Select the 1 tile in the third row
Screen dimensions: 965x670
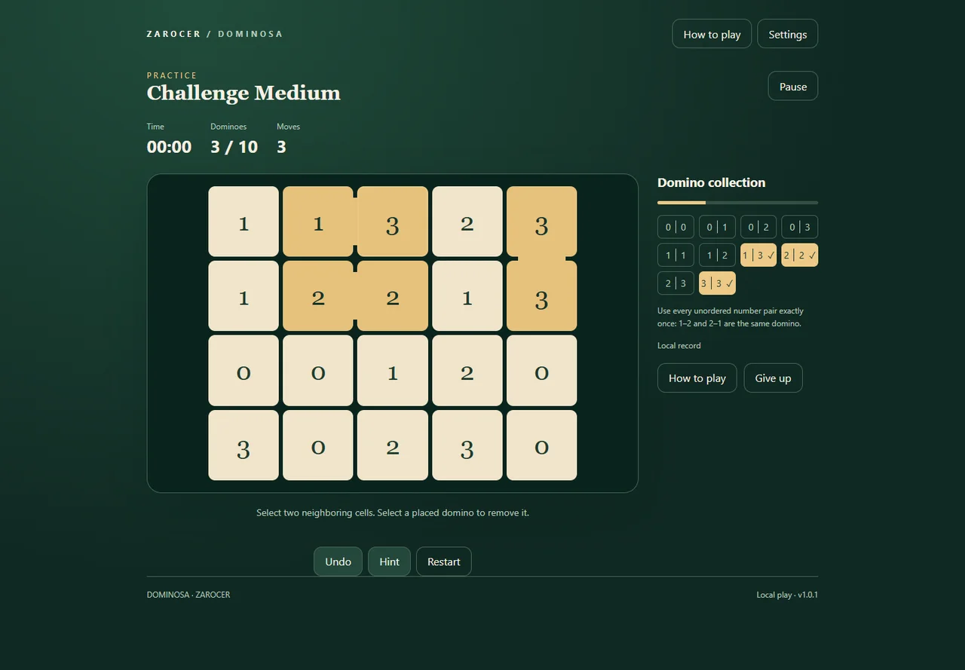pos(393,371)
